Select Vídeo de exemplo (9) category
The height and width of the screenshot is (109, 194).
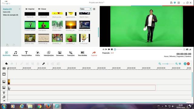11,15
